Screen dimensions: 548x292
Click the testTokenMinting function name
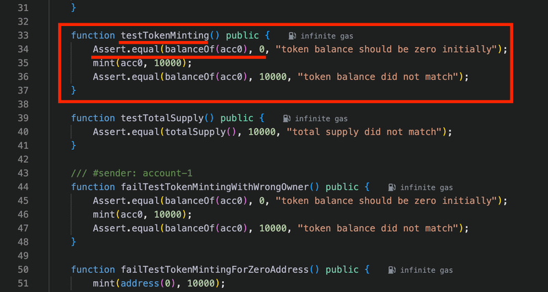click(x=164, y=36)
